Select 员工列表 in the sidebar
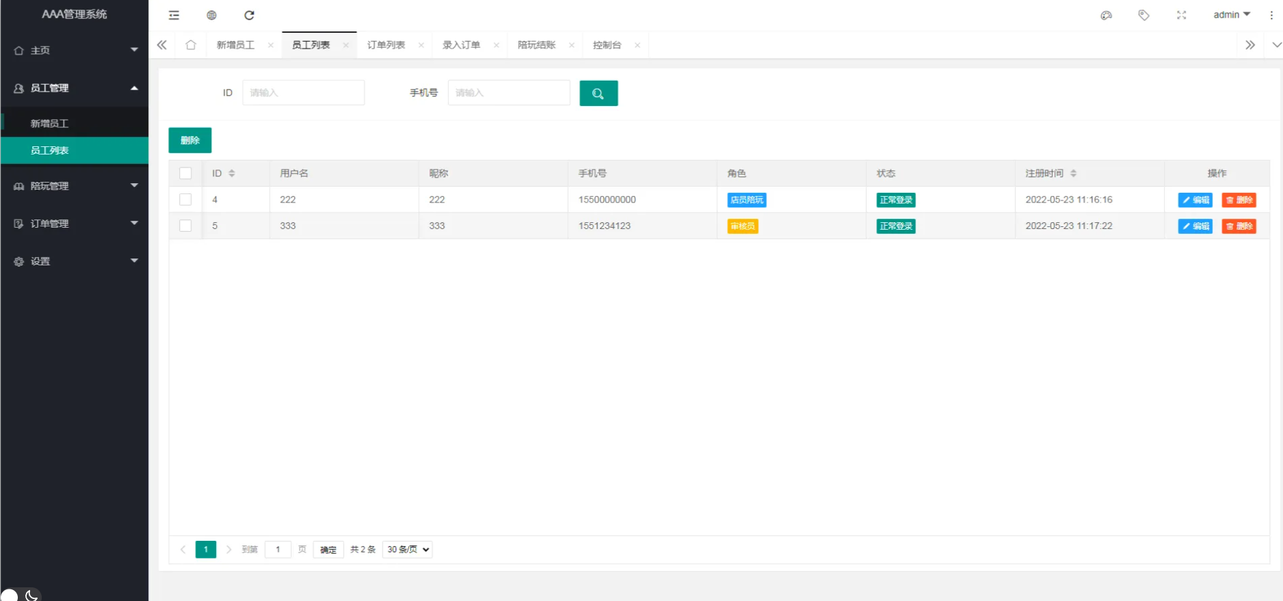 [75, 150]
